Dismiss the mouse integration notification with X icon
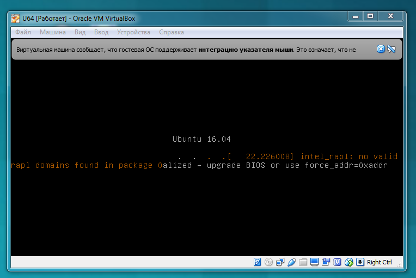The width and height of the screenshot is (416, 278). pos(381,49)
